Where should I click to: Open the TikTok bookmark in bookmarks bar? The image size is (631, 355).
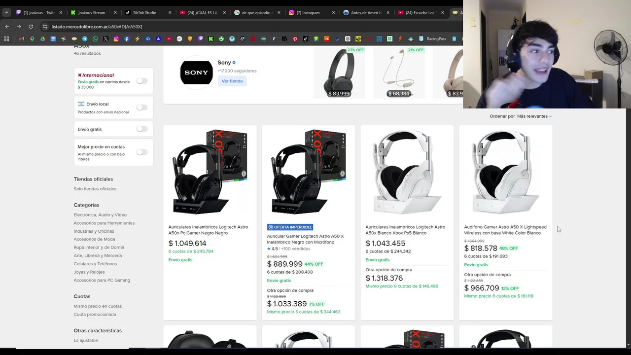pyautogui.click(x=306, y=38)
